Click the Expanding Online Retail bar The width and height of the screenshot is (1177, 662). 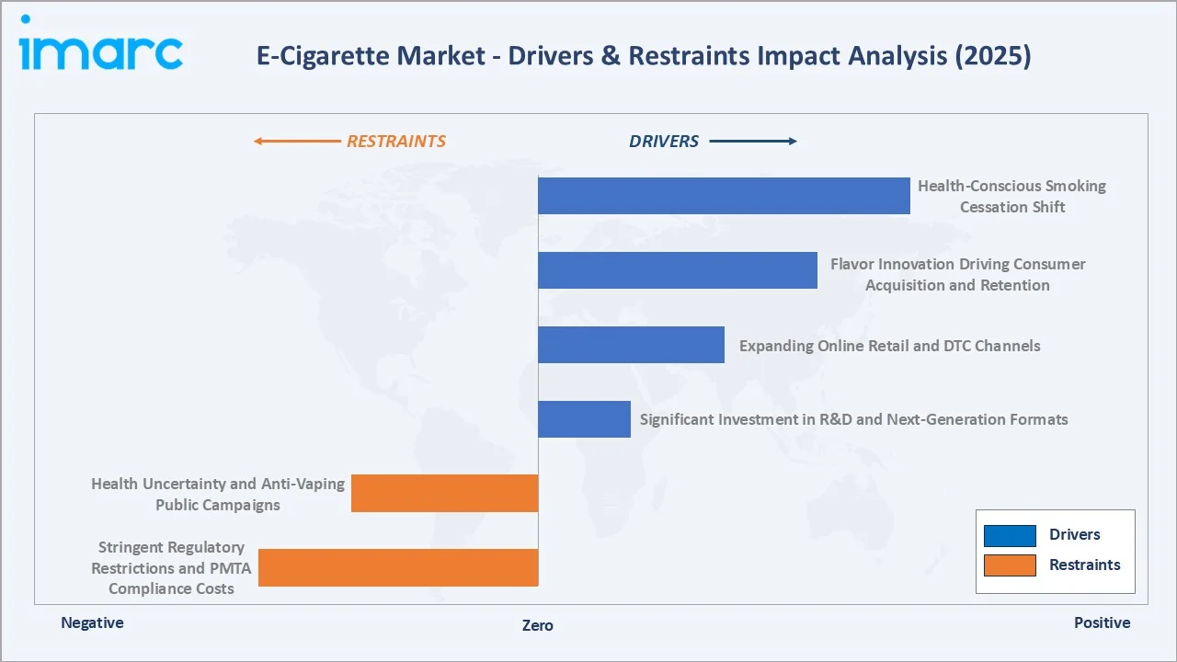click(x=632, y=345)
